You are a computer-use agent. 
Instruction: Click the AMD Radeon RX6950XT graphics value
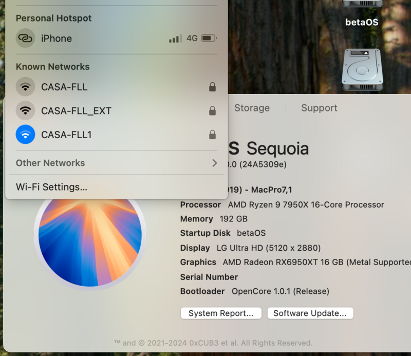(316, 263)
